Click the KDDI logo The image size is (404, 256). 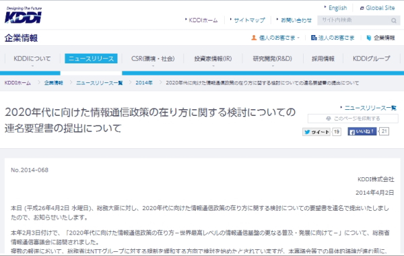[23, 15]
